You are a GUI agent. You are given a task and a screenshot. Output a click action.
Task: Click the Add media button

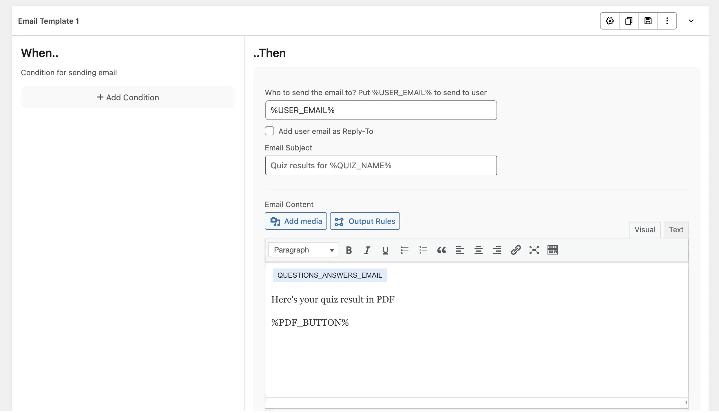tap(296, 221)
